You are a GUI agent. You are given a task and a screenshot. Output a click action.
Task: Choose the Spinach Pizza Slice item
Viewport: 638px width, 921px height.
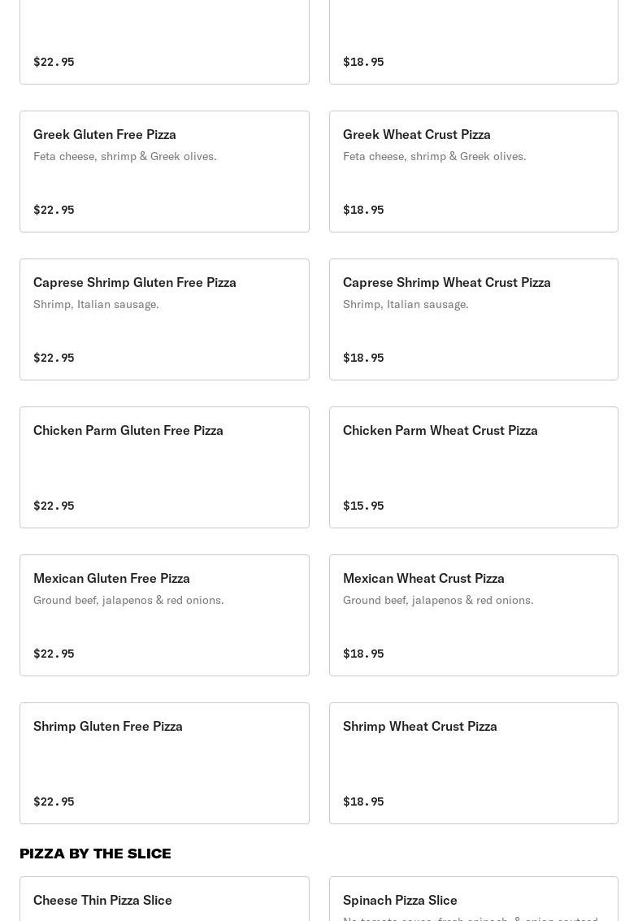[400, 900]
